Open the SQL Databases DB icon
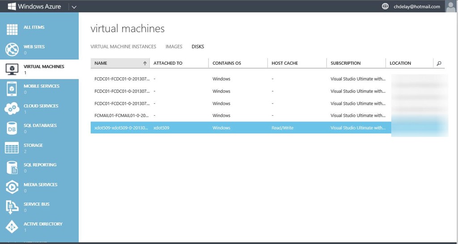This screenshot has width=458, height=244. [x=12, y=128]
